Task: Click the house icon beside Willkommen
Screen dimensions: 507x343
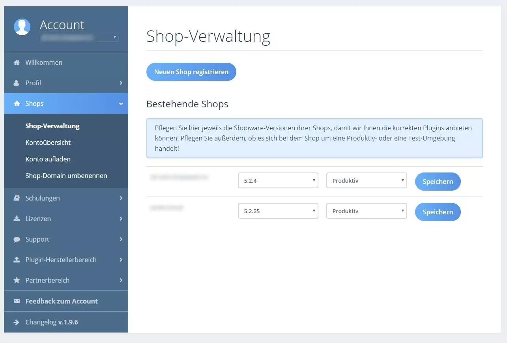Action: 17,62
